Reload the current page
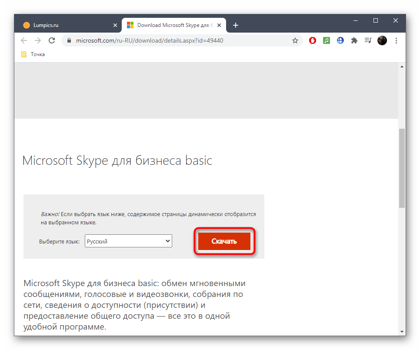 tap(52, 40)
